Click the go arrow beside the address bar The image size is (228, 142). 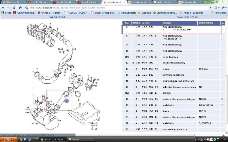coord(210,8)
